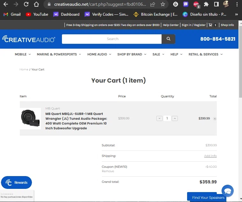The width and height of the screenshot is (242, 202).
Task: Click the page vertical scrollbar
Action: coord(240,62)
